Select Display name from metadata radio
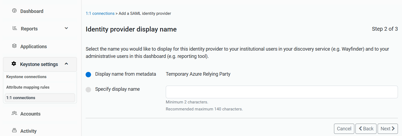402x136 pixels. 88,75
